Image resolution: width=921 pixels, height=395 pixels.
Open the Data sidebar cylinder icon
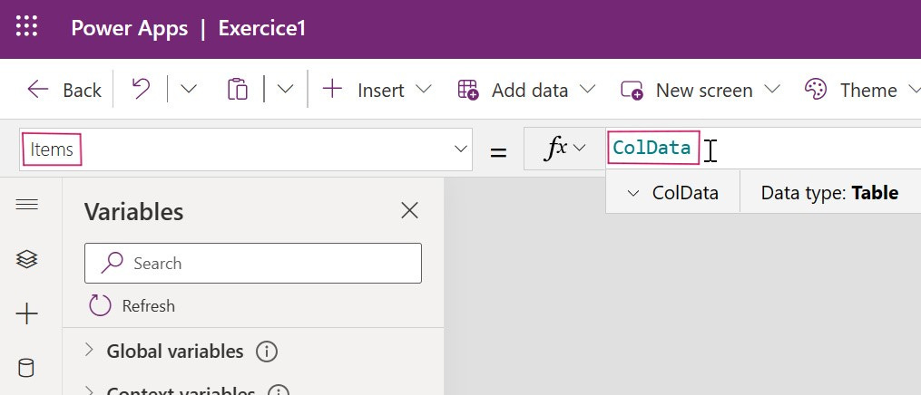click(x=26, y=369)
